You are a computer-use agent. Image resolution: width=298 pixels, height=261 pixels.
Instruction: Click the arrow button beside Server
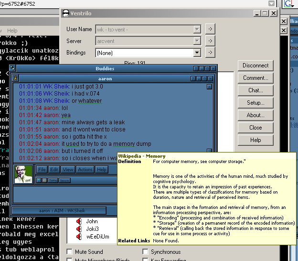coord(210,41)
